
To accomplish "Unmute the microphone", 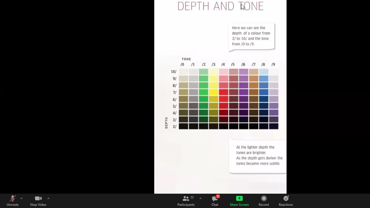I will (x=13, y=201).
